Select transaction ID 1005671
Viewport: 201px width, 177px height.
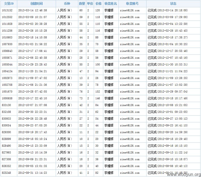(x=7, y=58)
